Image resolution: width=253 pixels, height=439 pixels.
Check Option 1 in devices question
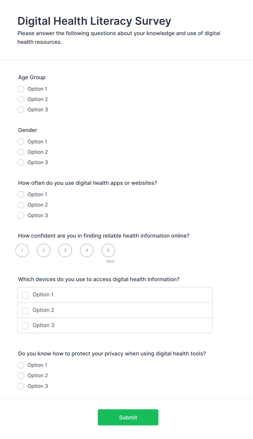[x=25, y=295]
